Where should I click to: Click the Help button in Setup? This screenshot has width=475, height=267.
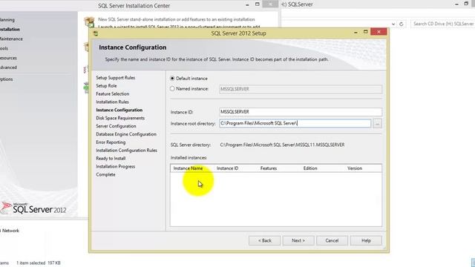click(x=366, y=240)
